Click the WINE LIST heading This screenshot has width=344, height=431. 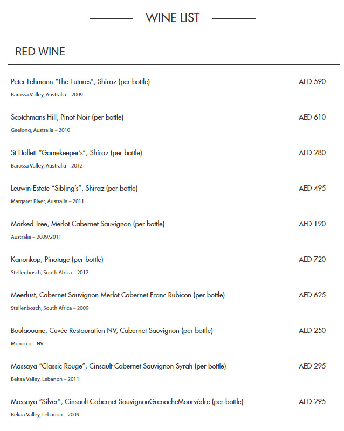173,18
